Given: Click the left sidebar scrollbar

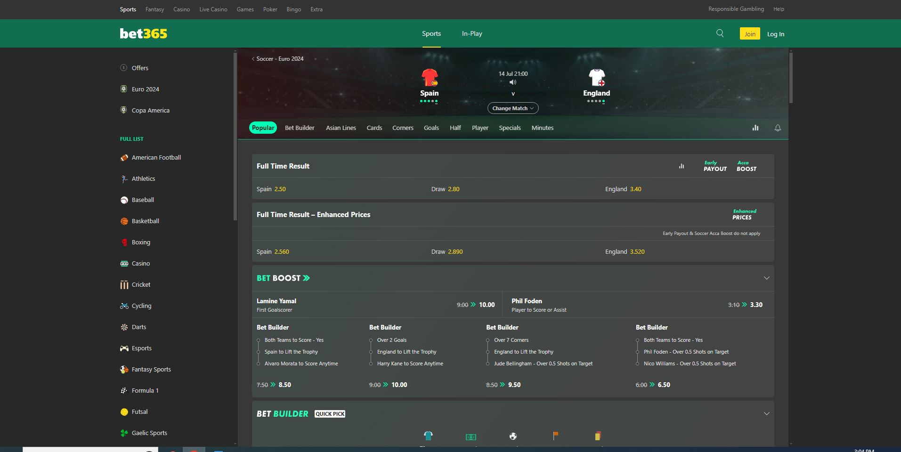Looking at the screenshot, I should coord(235,137).
